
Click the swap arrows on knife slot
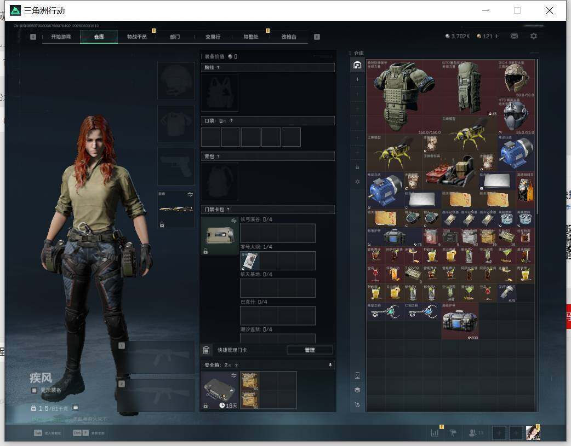(x=190, y=195)
